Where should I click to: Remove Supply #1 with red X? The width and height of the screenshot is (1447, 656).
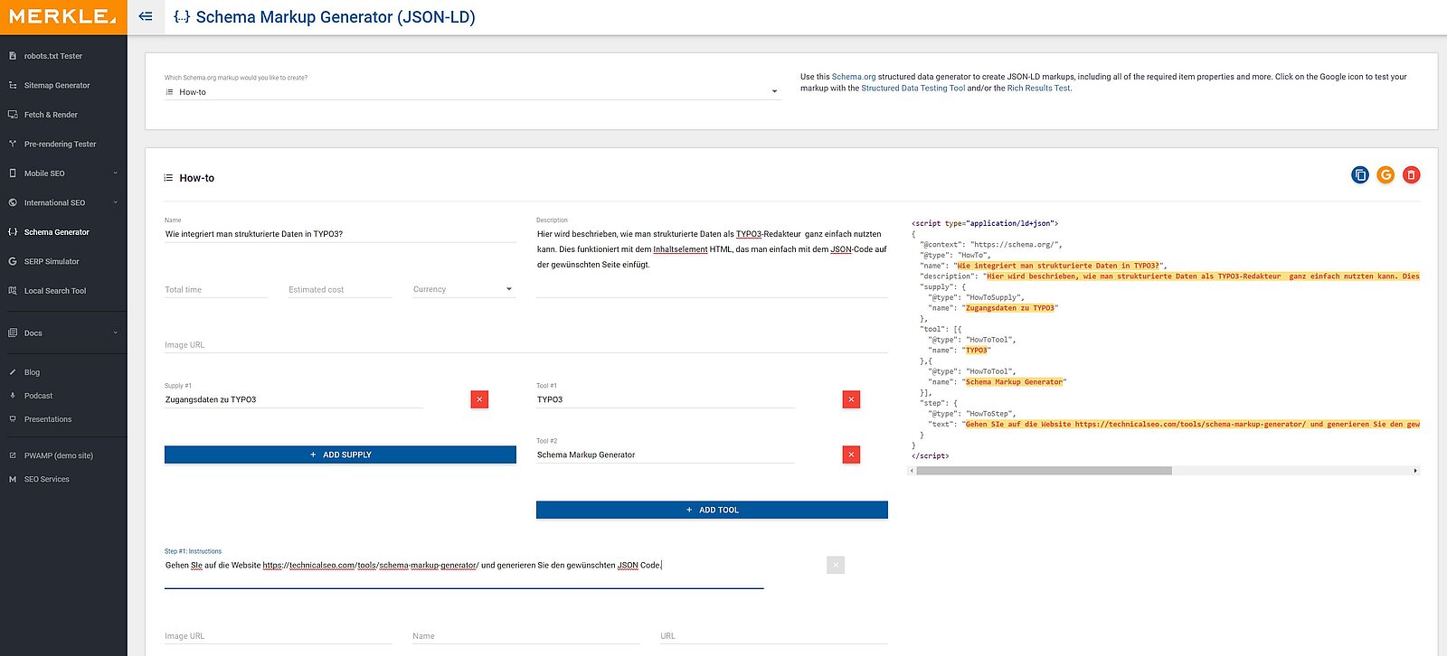(479, 399)
